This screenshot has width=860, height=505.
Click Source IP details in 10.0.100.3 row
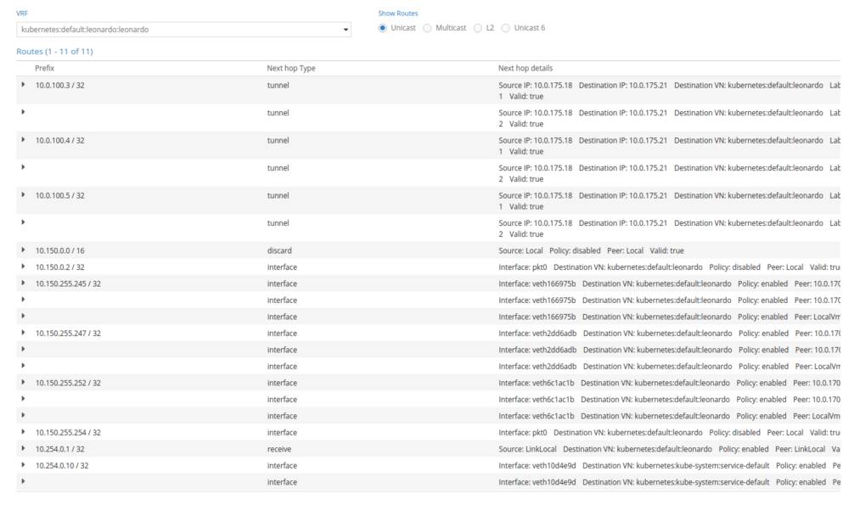(536, 86)
